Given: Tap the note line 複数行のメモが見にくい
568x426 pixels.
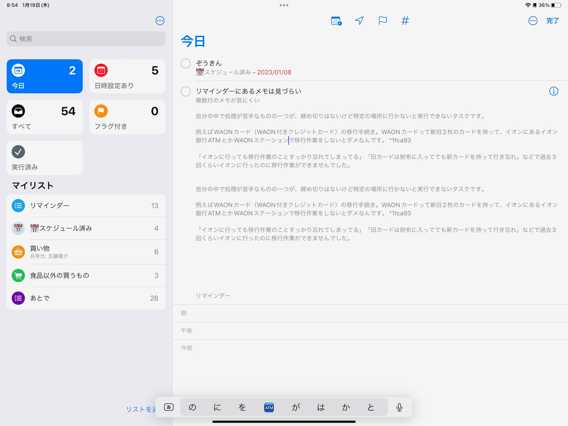Looking at the screenshot, I should click(x=227, y=100).
